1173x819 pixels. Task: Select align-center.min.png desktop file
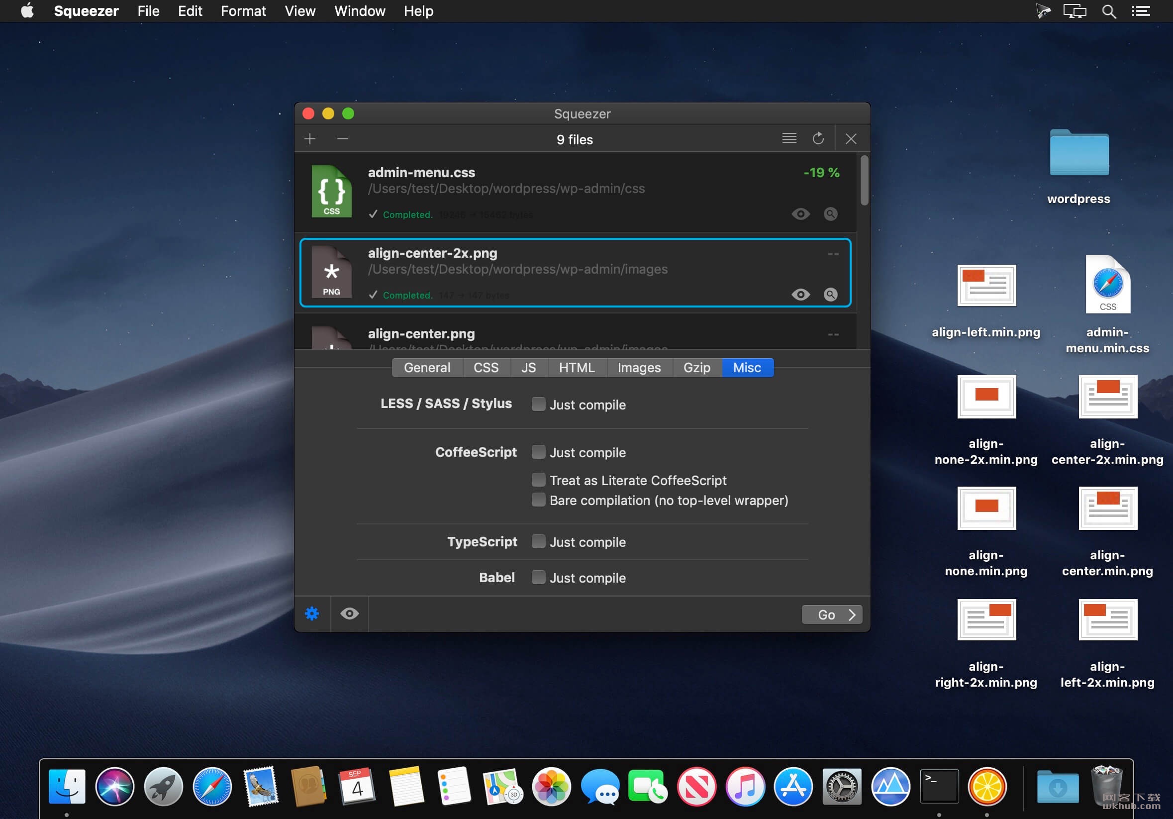[1108, 509]
